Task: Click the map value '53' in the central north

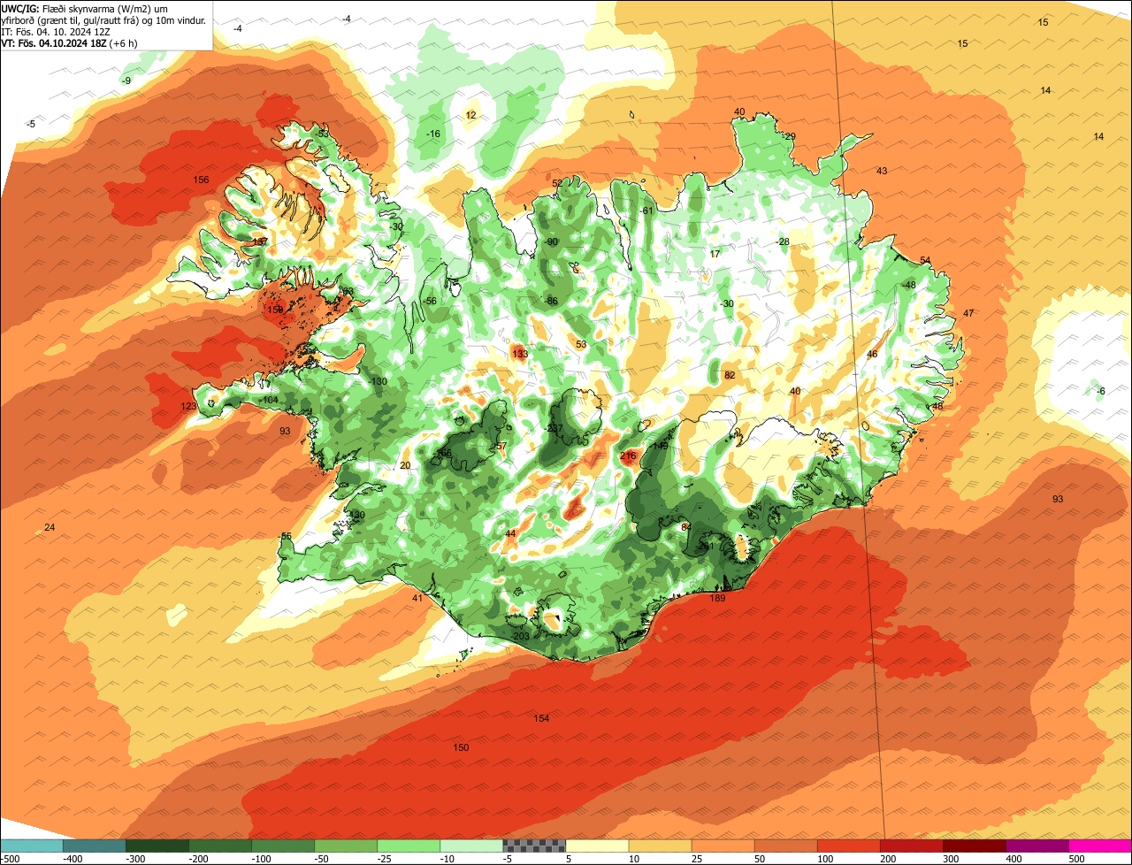Action: pyautogui.click(x=581, y=345)
